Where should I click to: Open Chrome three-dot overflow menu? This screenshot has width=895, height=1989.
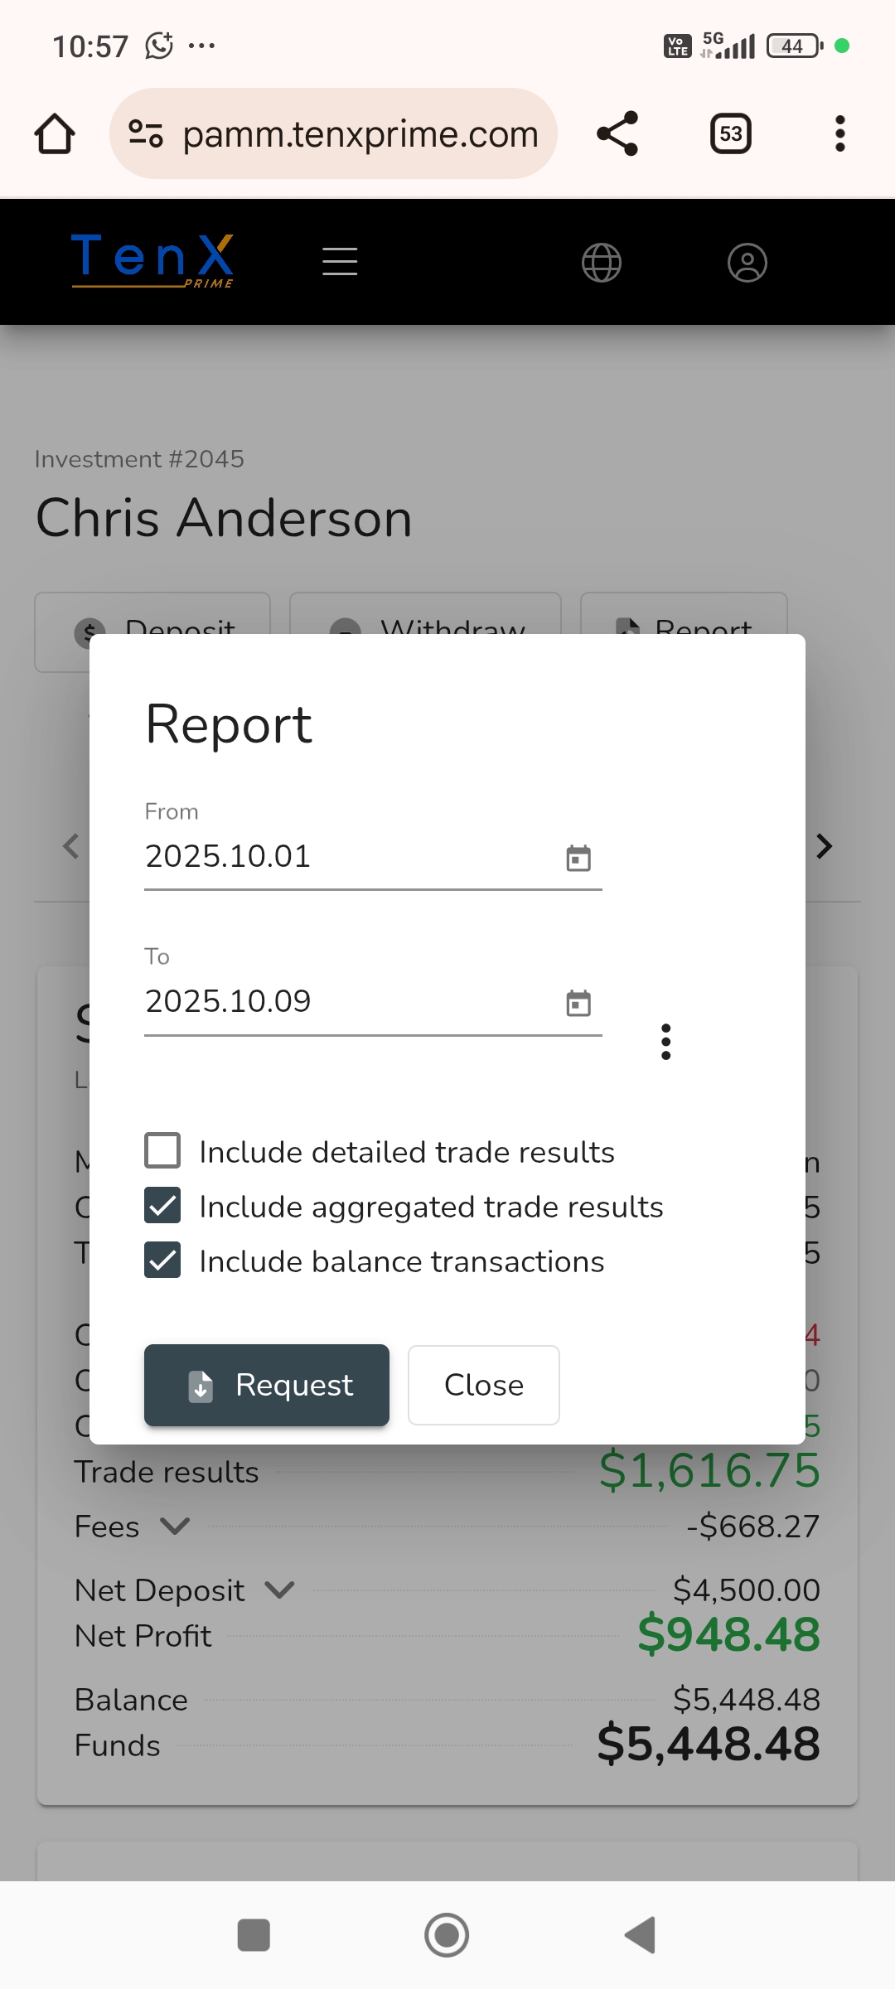839,133
